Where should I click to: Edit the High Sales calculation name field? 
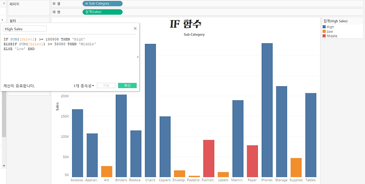[25, 29]
